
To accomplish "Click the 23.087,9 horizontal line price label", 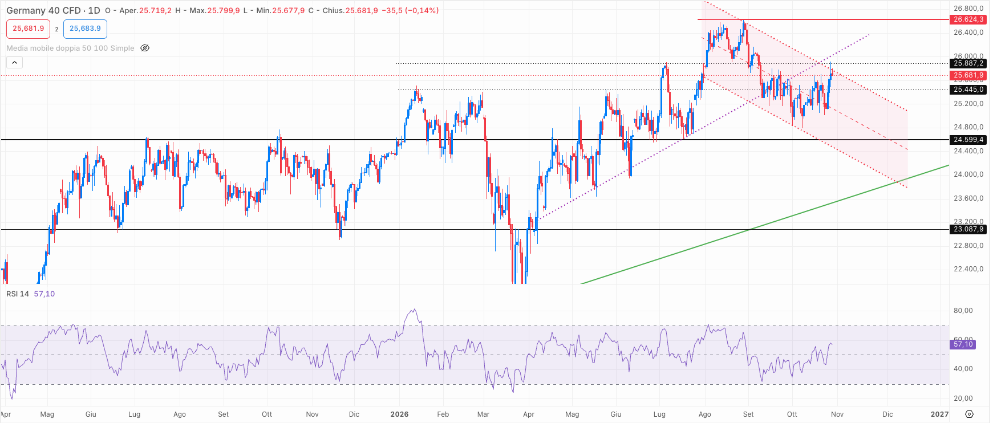I will 968,230.
